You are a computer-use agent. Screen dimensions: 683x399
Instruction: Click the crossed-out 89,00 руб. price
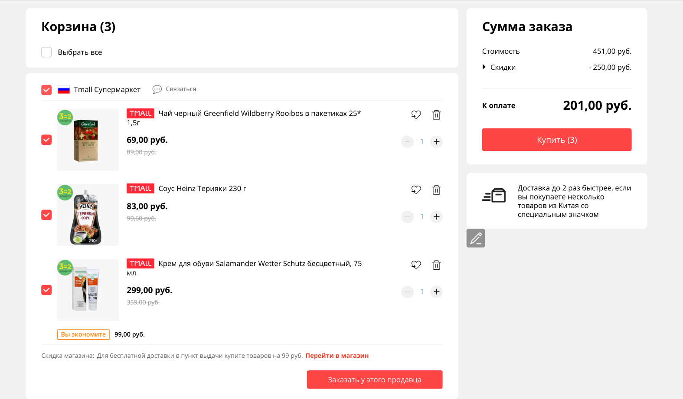141,152
